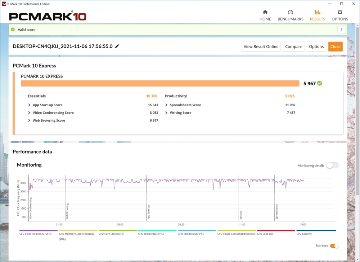Image resolution: width=360 pixels, height=262 pixels.
Task: Expand the Video Conferencing Score row
Action: tap(29, 113)
